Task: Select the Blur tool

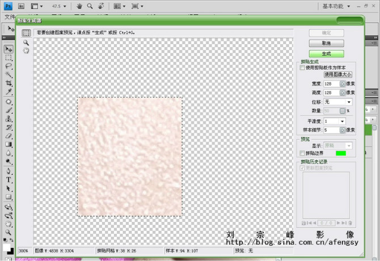Action: tap(9, 153)
